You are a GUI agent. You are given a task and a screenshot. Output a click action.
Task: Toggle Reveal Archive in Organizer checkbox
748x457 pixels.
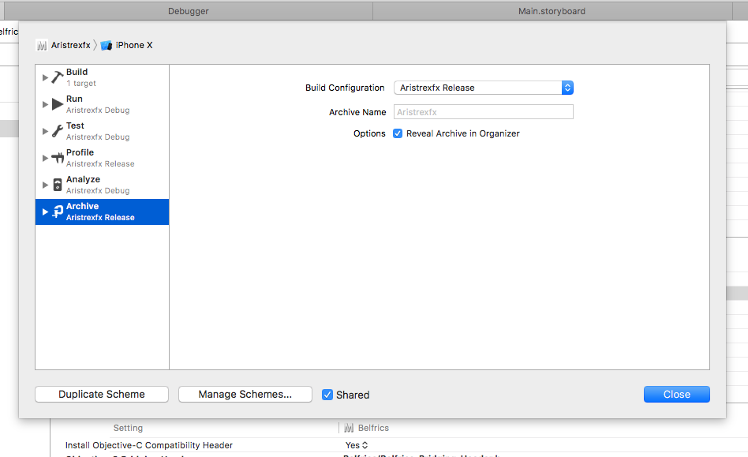coord(398,133)
